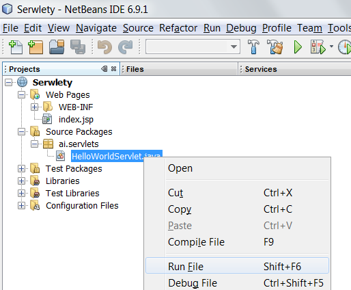The image size is (351, 290).
Task: Click the ai.servlets package icon
Action: click(48, 144)
